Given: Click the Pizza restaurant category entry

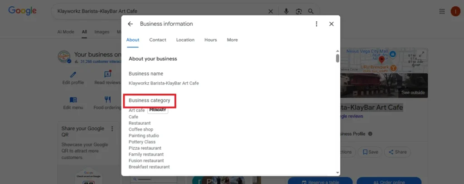Looking at the screenshot, I should tap(145, 148).
